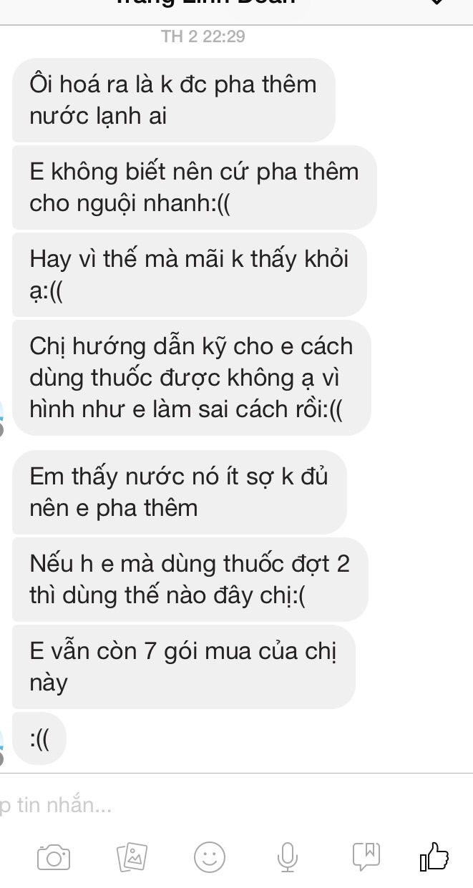Image resolution: width=473 pixels, height=888 pixels.
Task: Open the camera from the message toolbar
Action: pyautogui.click(x=54, y=857)
